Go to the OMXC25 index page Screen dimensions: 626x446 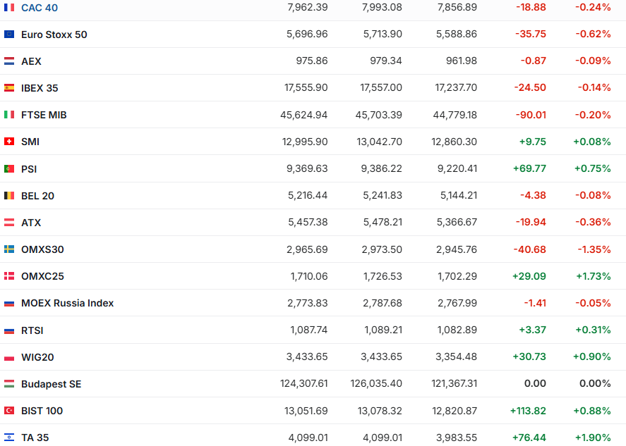point(42,276)
